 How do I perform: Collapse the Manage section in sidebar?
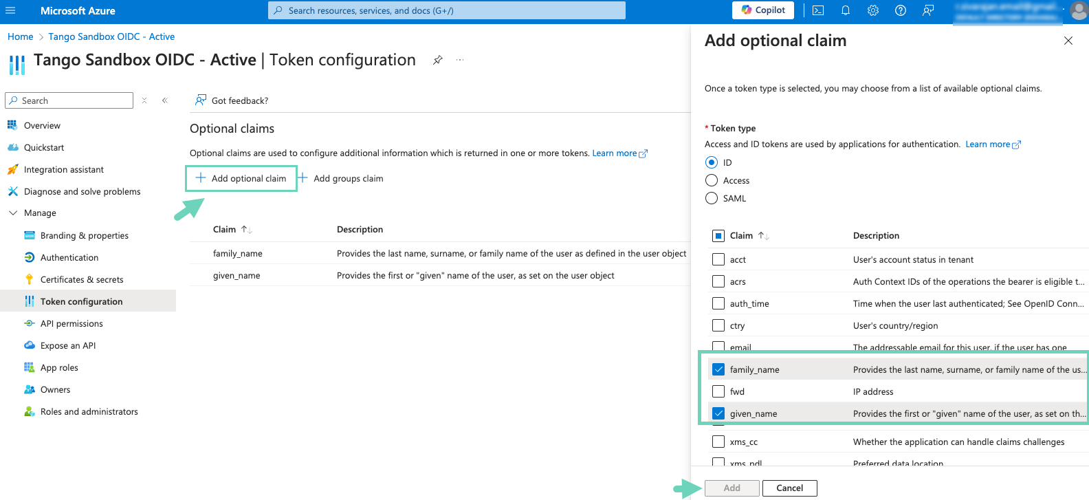[x=13, y=213]
